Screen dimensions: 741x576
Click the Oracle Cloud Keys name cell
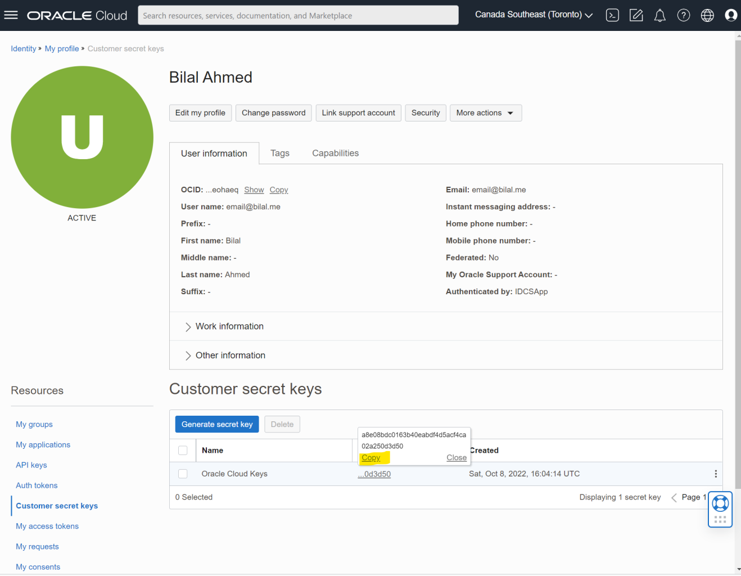click(234, 474)
